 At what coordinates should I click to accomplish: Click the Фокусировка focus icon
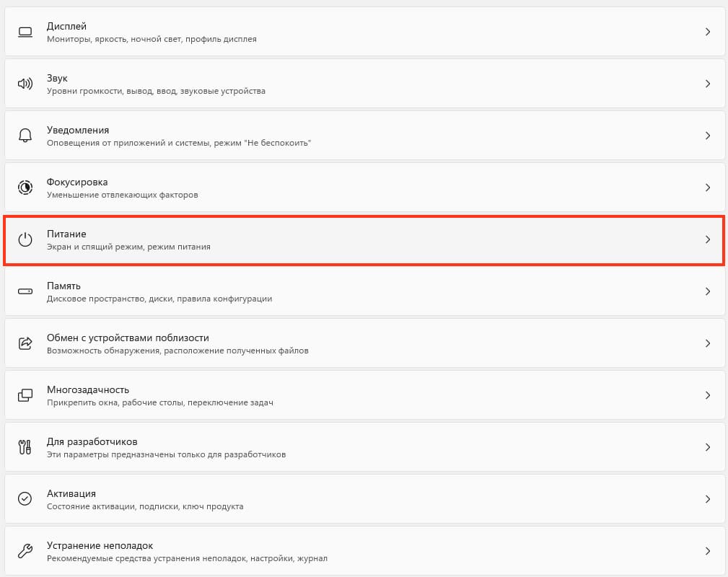[25, 188]
